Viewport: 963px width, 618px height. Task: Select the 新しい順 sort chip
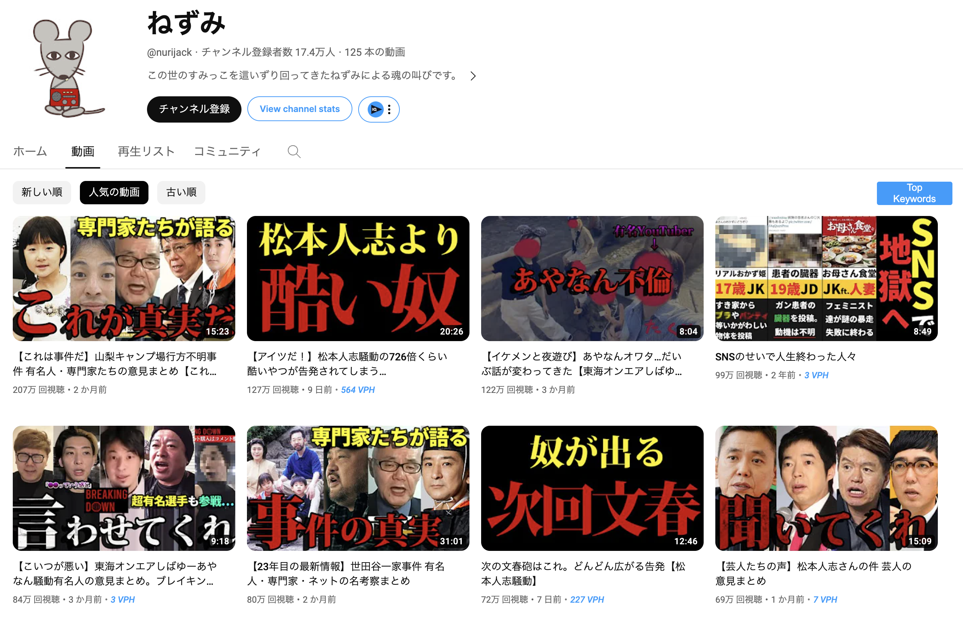pyautogui.click(x=42, y=193)
